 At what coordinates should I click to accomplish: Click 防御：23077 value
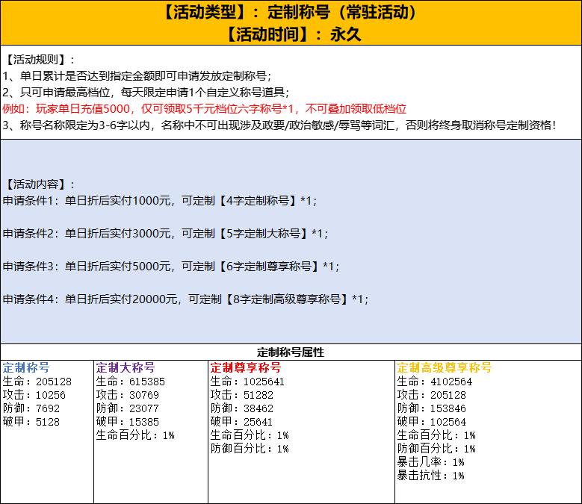click(x=128, y=408)
